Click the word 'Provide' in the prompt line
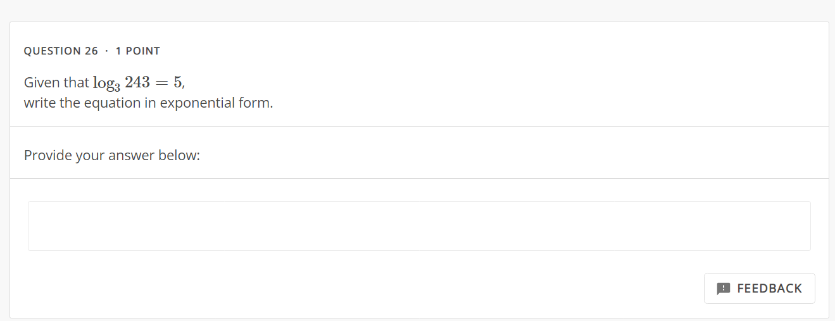Screen dimensions: 835x321 (47, 155)
